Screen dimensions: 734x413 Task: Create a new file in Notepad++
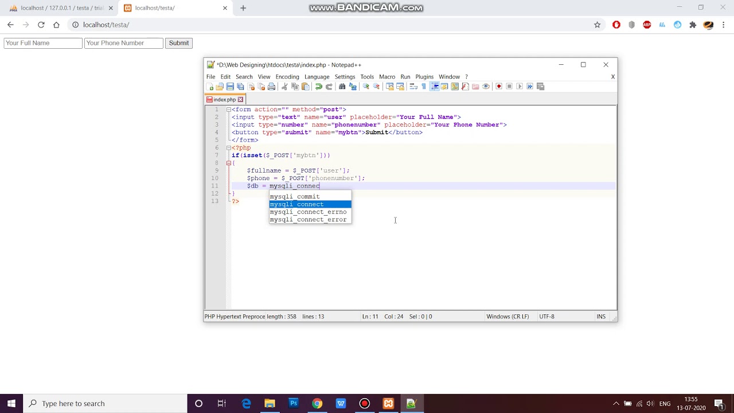(x=209, y=87)
